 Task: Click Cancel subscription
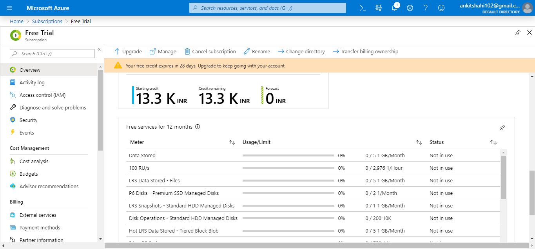click(210, 51)
